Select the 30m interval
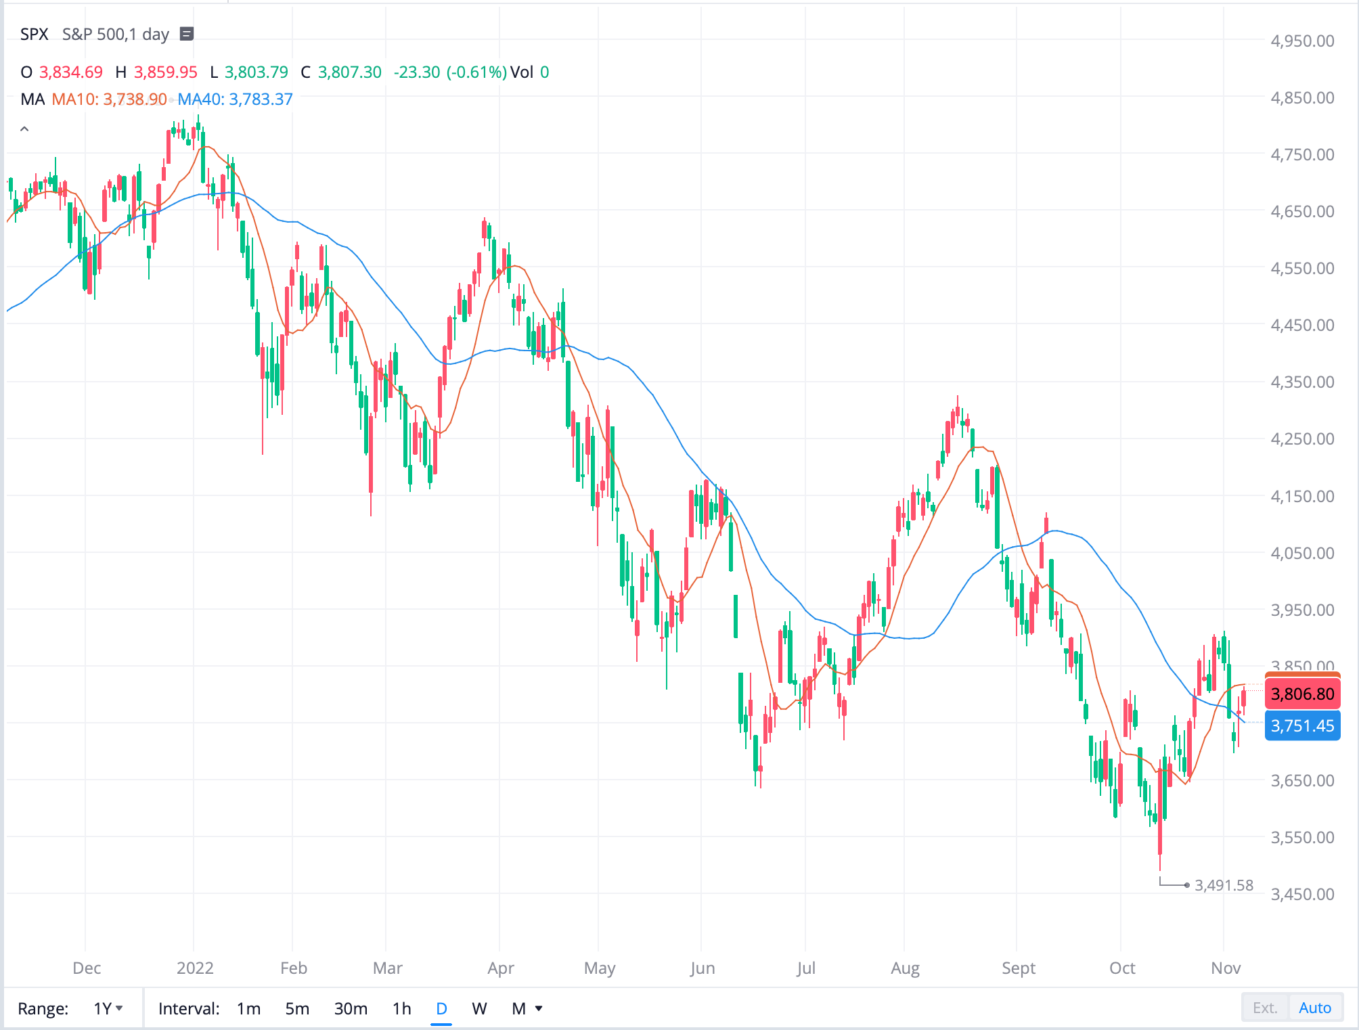This screenshot has width=1359, height=1030. tap(351, 1008)
